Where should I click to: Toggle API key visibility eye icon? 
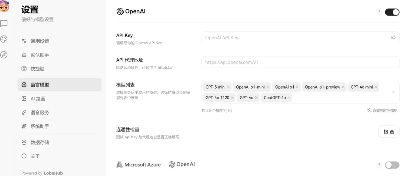pyautogui.click(x=393, y=37)
